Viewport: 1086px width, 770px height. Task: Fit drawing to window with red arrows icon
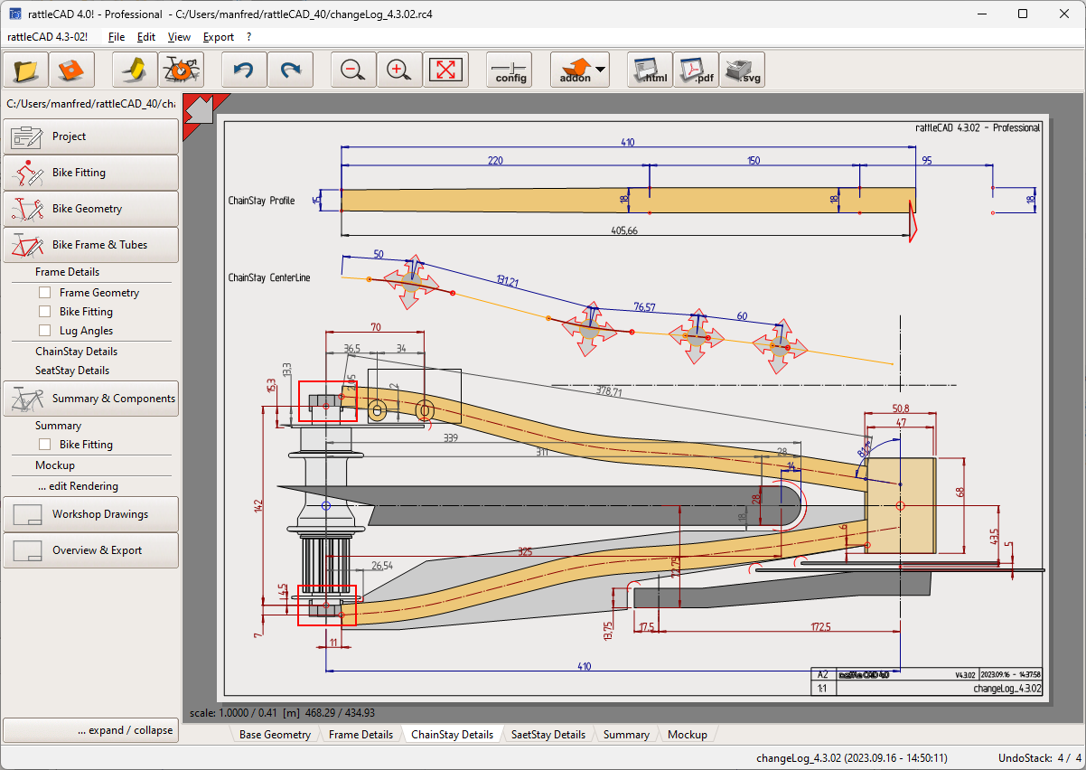pyautogui.click(x=446, y=70)
